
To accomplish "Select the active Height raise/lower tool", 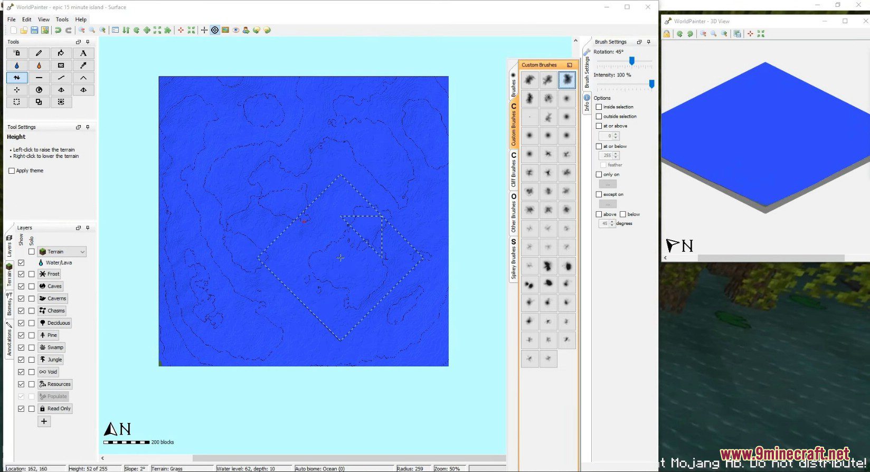I will point(17,78).
